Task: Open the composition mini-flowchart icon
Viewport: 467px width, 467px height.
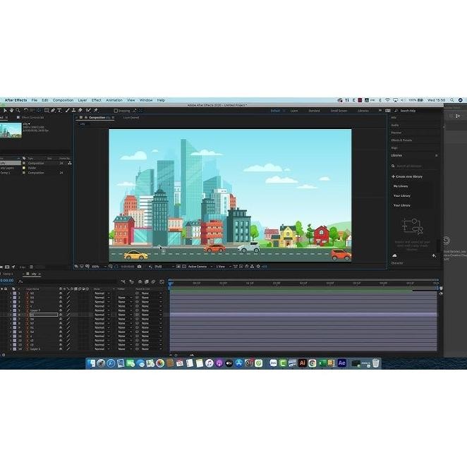Action: click(123, 281)
